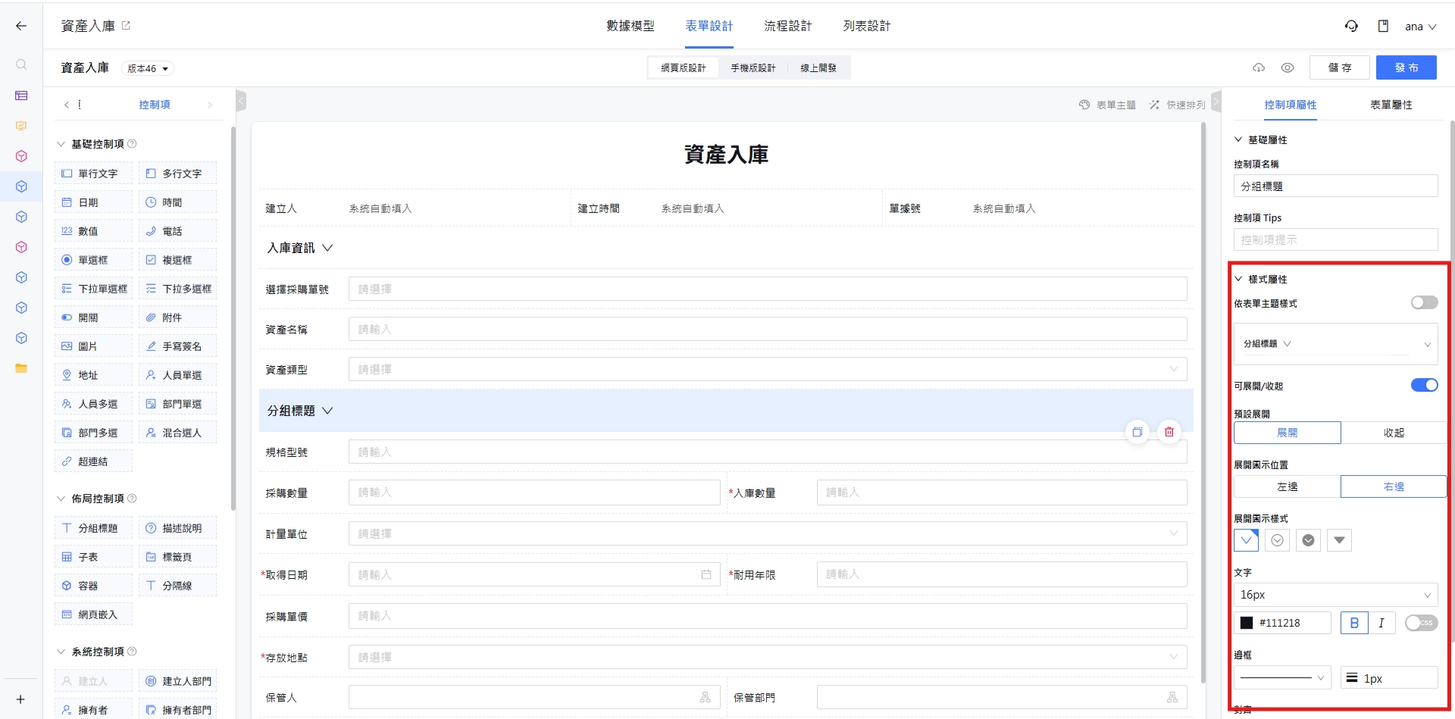Toggle bold text formatting
The width and height of the screenshot is (1455, 719).
click(x=1354, y=623)
